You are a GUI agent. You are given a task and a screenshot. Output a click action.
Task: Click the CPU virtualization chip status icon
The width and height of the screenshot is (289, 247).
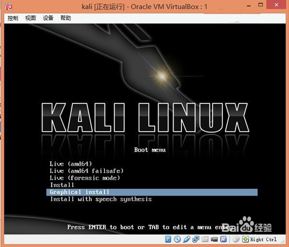click(223, 239)
